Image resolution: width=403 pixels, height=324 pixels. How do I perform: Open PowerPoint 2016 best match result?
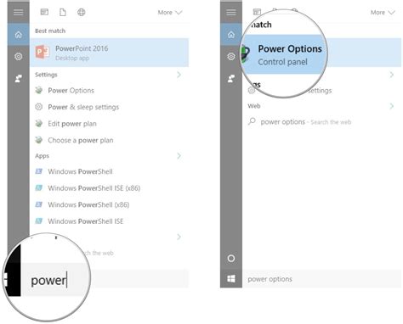[x=109, y=53]
